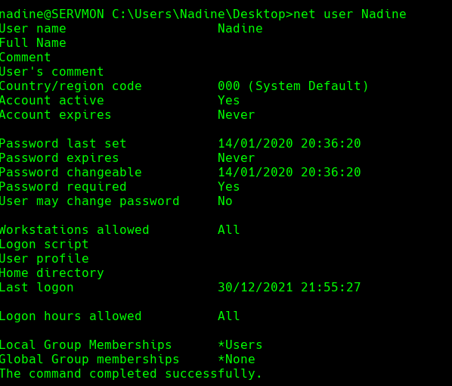Select the Password last set timestamp
Viewport: 452px width, 386px height.
[x=289, y=144]
